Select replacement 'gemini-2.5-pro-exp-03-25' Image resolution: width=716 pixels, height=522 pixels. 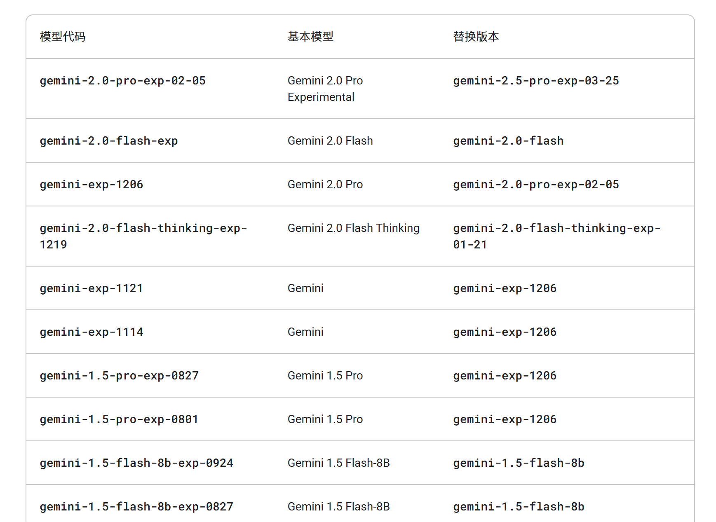point(536,81)
